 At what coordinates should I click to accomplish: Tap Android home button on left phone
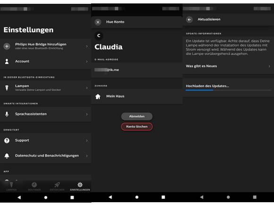pyautogui.click(x=46, y=197)
